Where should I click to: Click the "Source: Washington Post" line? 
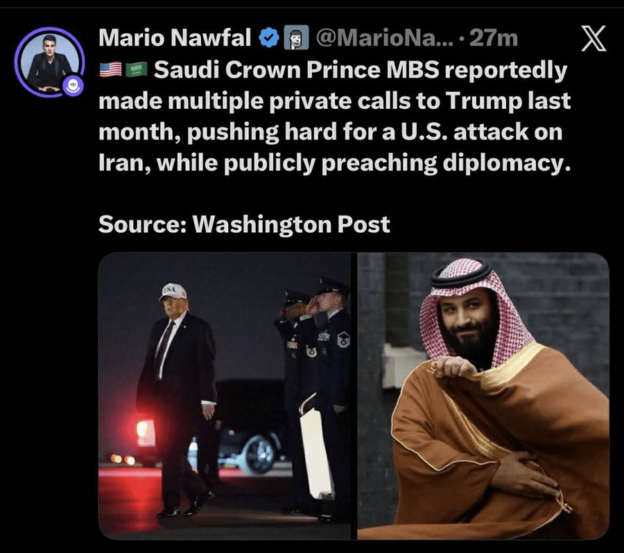click(244, 225)
